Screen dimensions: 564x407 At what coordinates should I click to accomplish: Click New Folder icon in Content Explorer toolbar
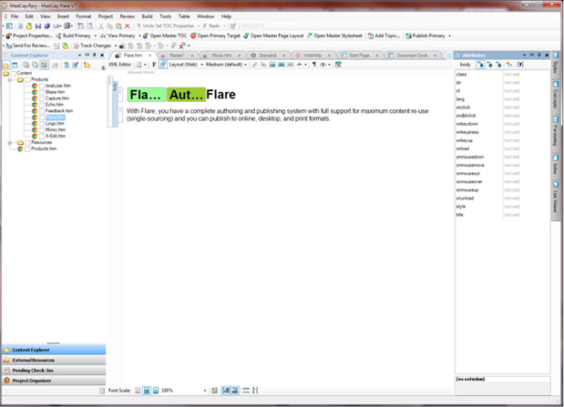(x=87, y=65)
